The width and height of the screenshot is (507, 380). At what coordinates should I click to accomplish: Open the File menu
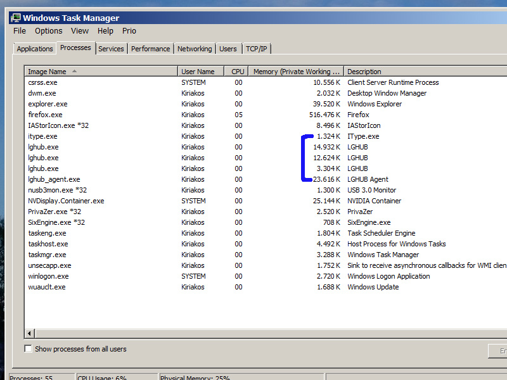point(20,31)
